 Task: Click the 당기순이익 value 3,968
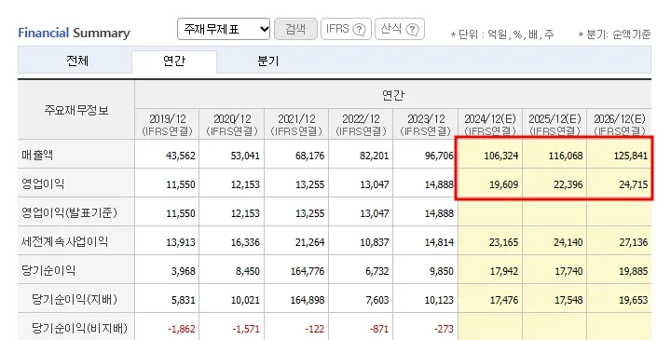tap(183, 271)
